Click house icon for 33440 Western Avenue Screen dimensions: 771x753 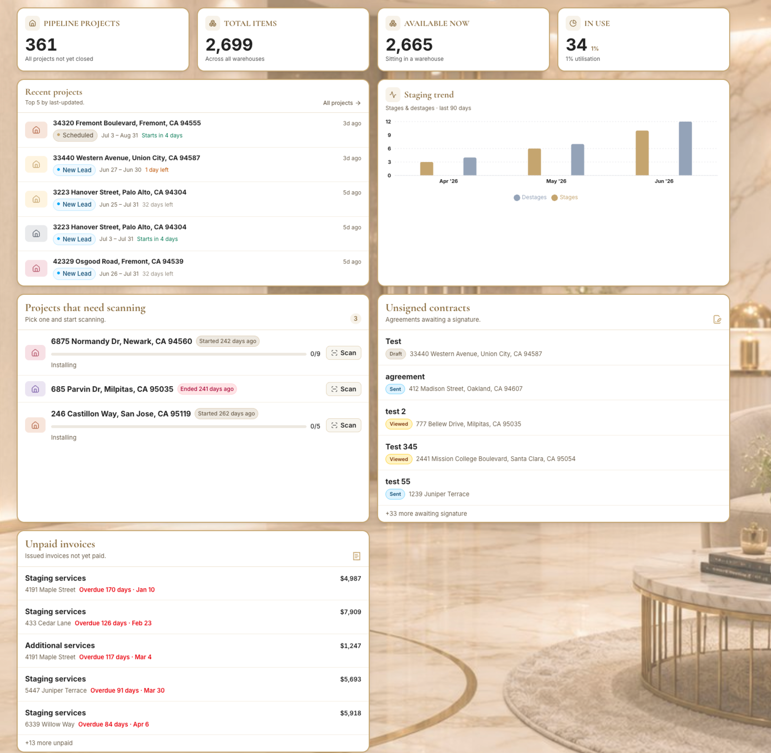coord(36,165)
